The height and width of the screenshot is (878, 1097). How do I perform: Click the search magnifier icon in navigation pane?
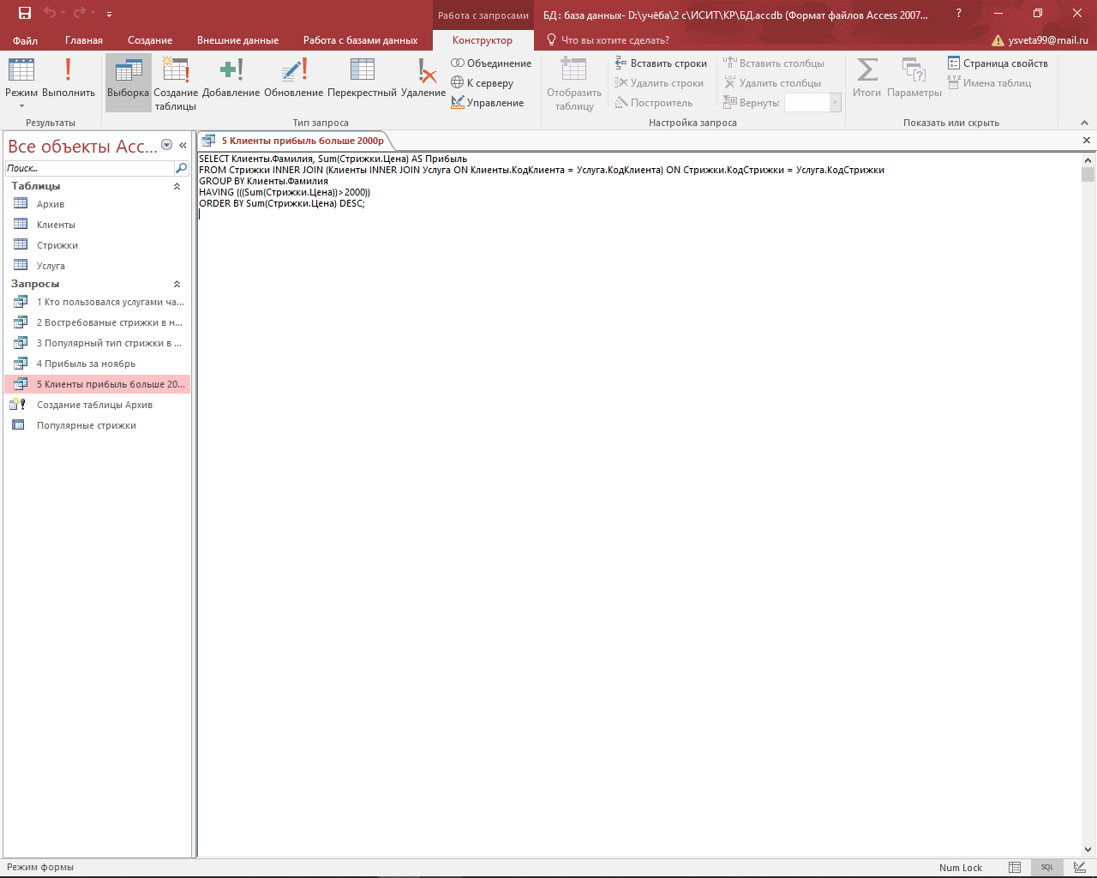(x=181, y=168)
